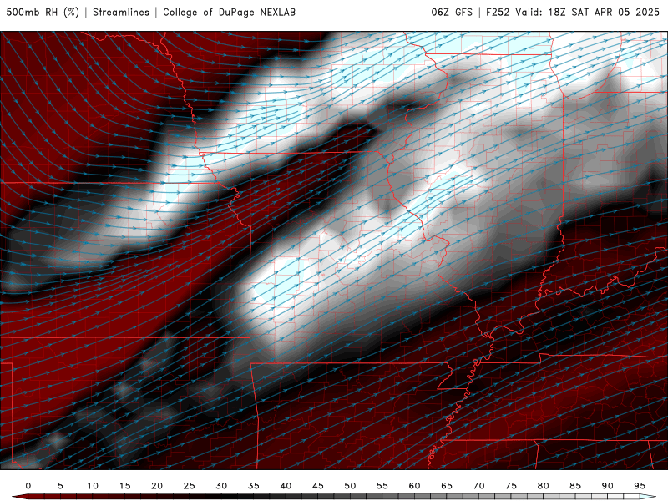
Task: Click the "45" color scale label
Action: (318, 486)
